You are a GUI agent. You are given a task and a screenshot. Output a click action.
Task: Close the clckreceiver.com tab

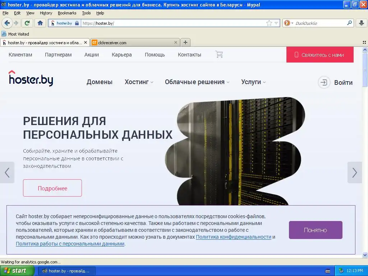[175, 42]
